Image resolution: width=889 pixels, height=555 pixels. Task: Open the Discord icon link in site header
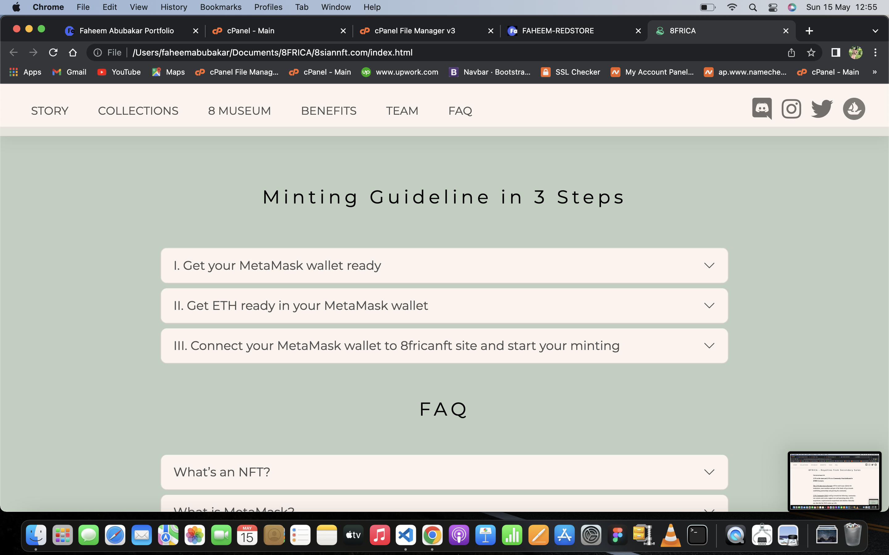coord(762,109)
